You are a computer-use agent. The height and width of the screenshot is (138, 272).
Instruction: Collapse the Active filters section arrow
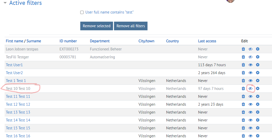click(x=5, y=3)
